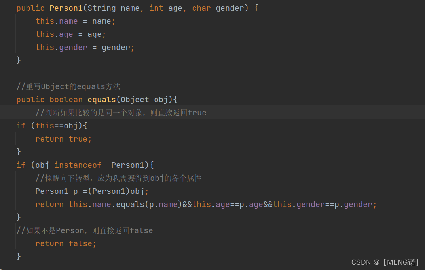Select the 重写Object的equals方法 comment
Viewport: 425px width, 270px height.
68,86
